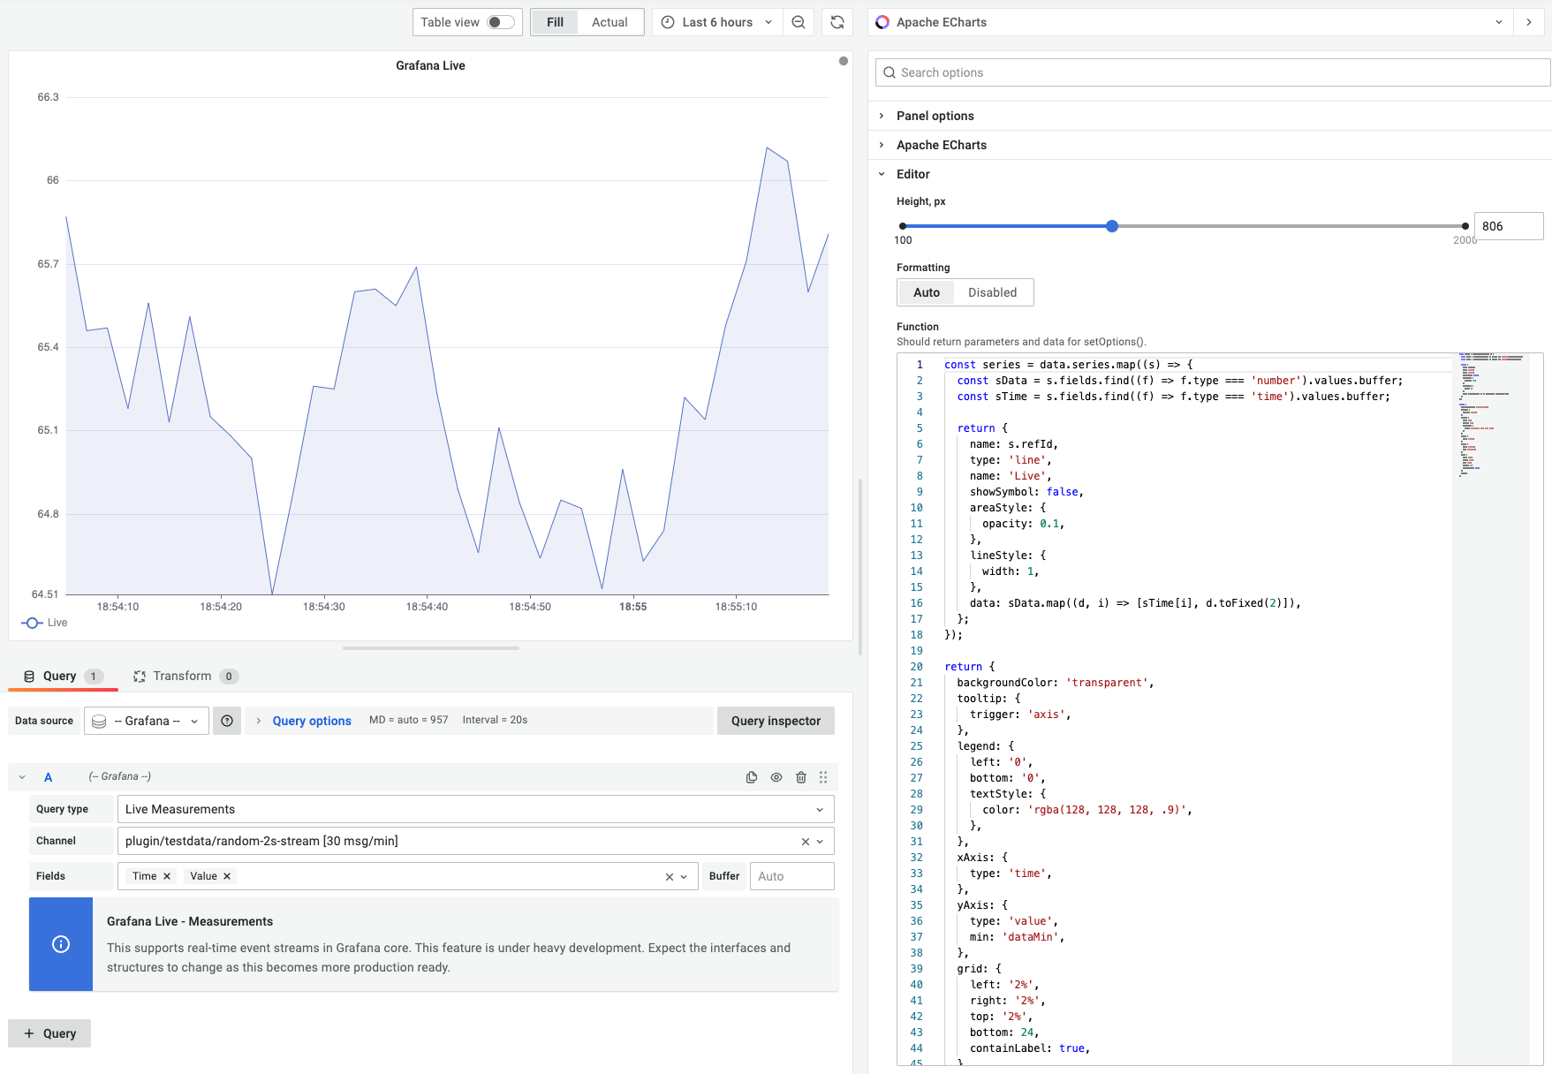
Task: Click the panel resize handle below chart
Action: pyautogui.click(x=431, y=648)
